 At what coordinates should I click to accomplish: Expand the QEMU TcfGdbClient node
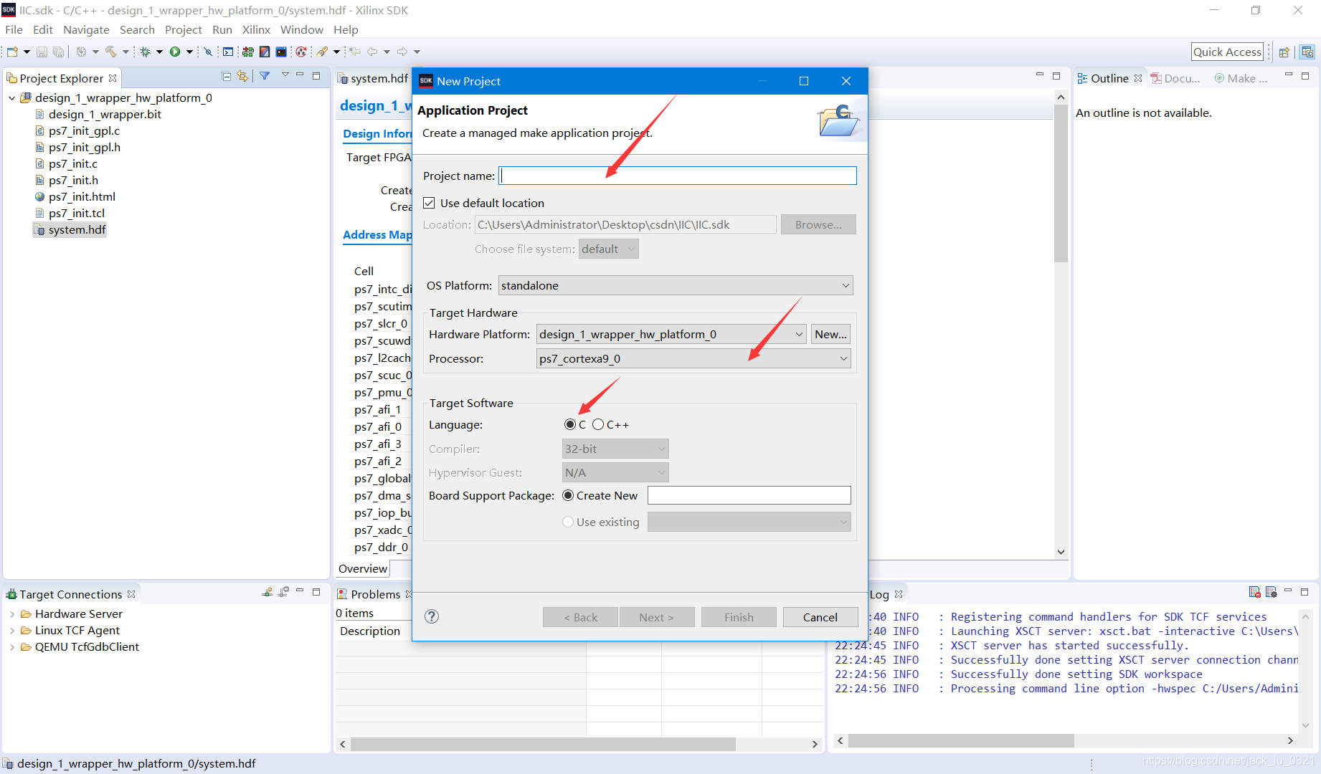click(12, 647)
